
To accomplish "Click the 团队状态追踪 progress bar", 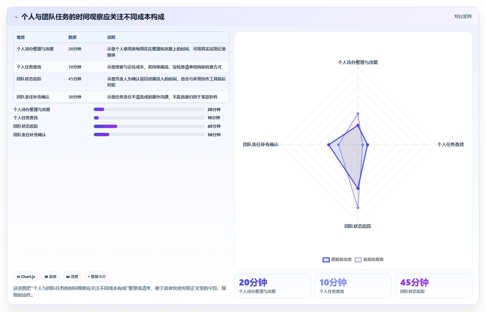I will click(149, 126).
